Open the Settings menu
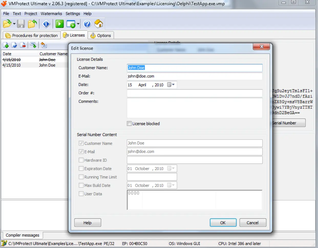This screenshot has height=248, width=318. tap(73, 14)
